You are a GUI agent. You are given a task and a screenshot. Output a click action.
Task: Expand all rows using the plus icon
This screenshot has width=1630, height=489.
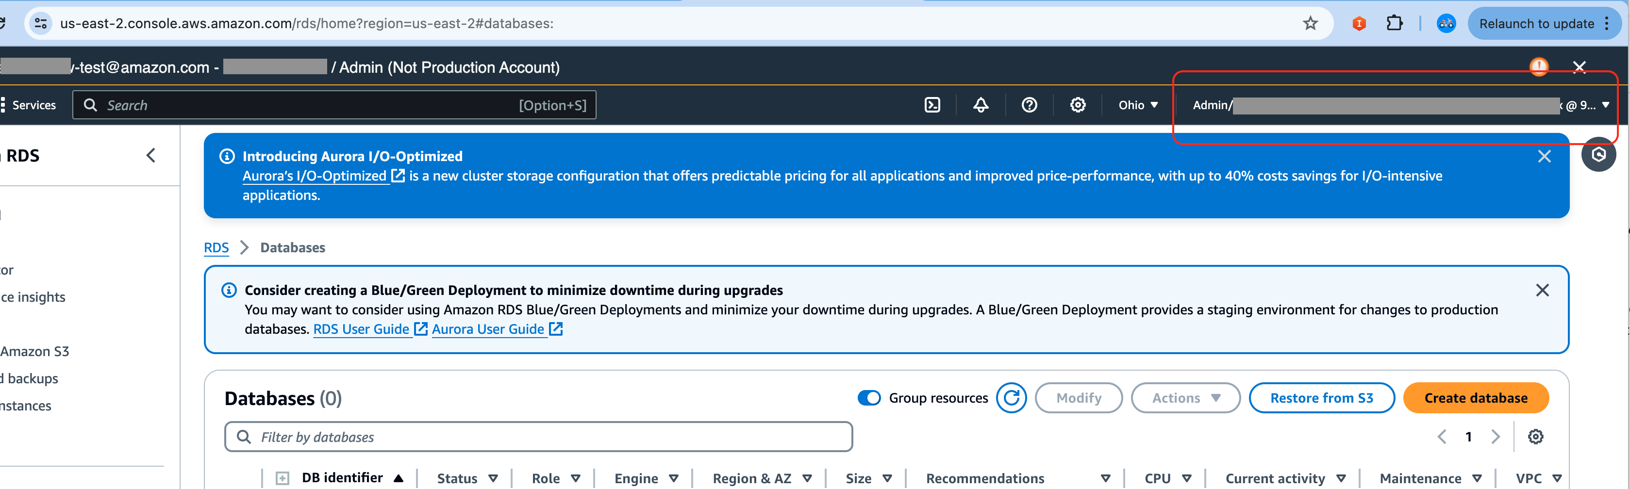pyautogui.click(x=282, y=478)
